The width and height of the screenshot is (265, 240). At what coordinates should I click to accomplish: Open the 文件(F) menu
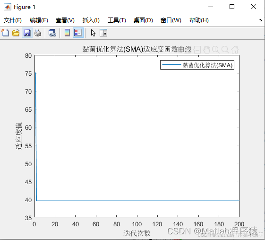pyautogui.click(x=12, y=20)
